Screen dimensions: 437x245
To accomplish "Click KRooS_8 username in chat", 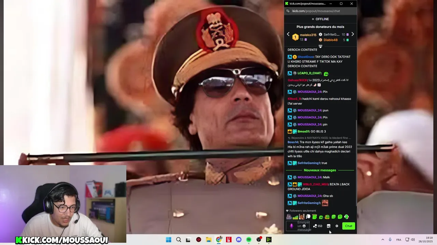I will [x=294, y=99].
